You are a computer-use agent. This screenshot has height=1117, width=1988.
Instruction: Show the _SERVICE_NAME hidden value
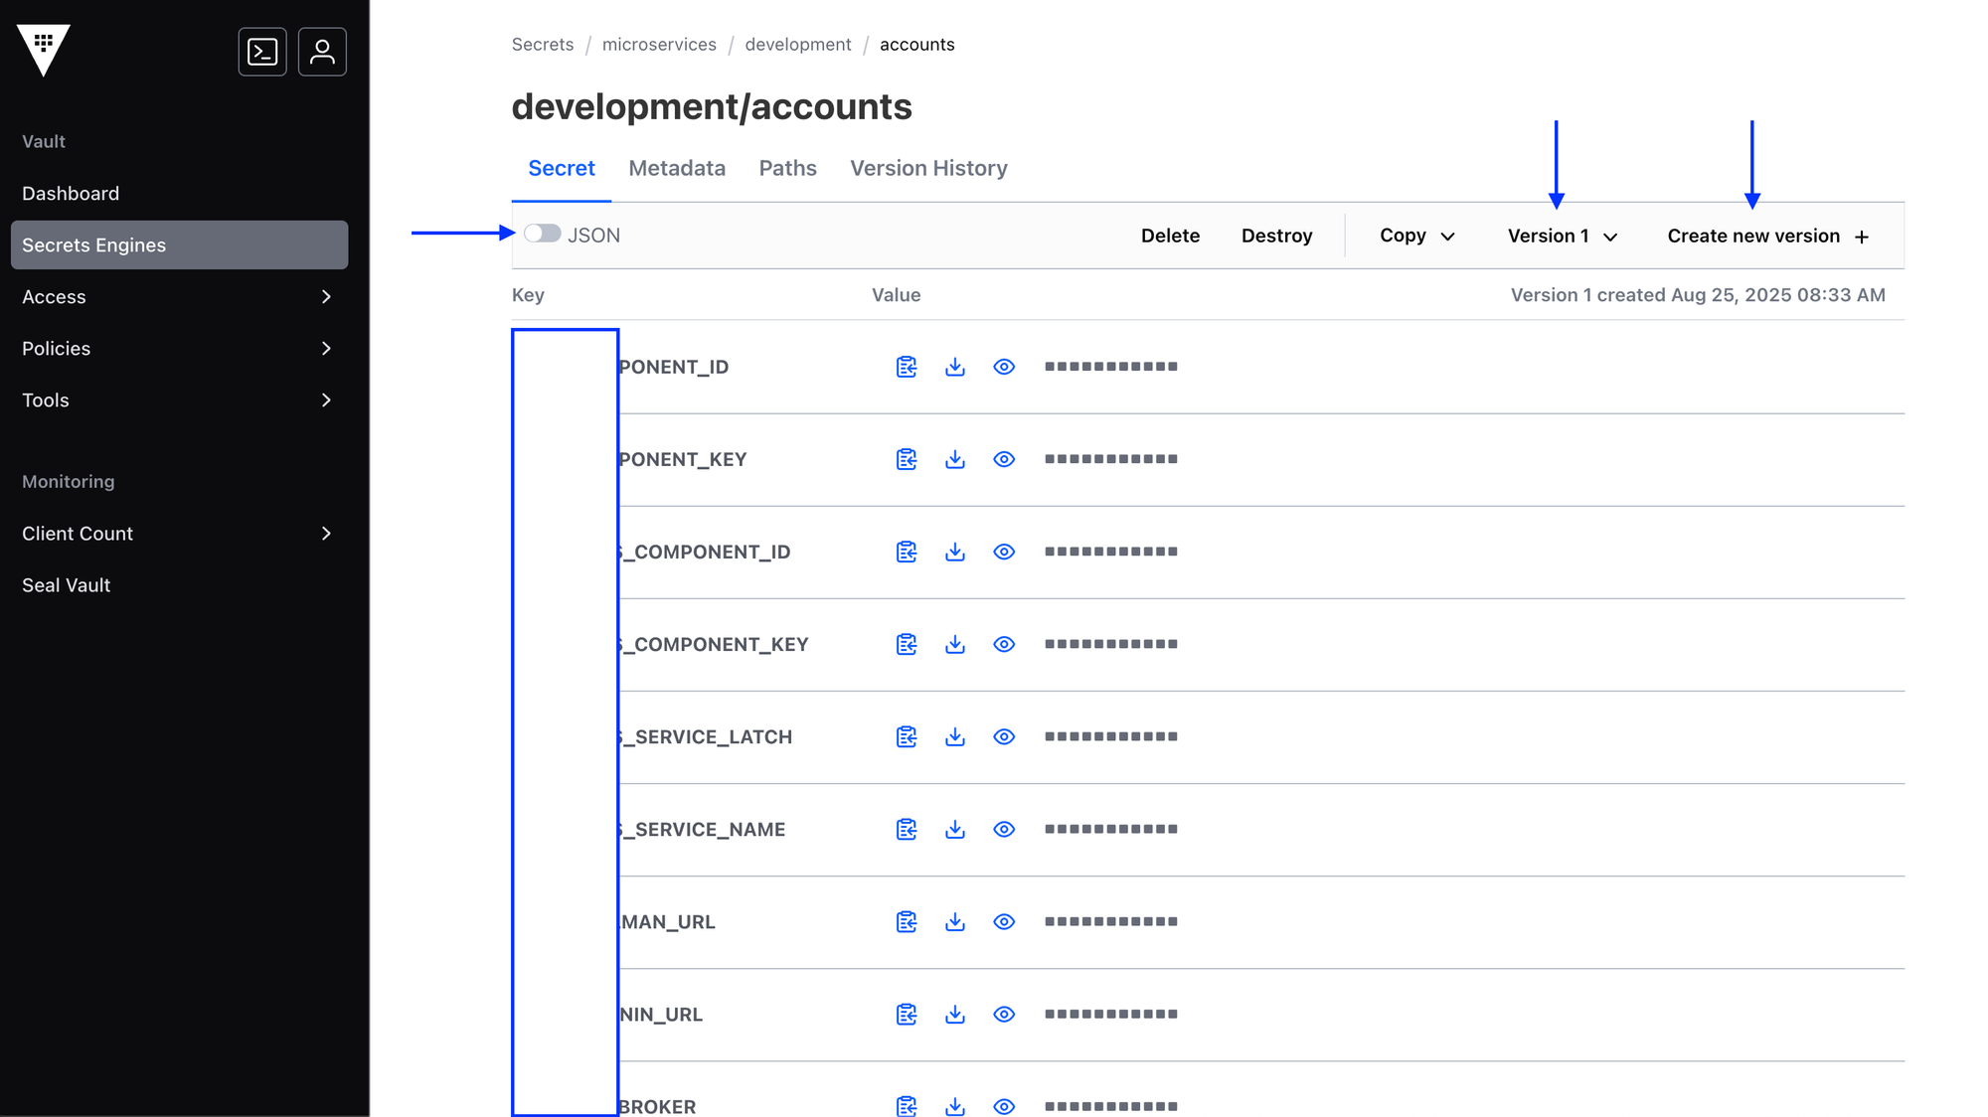pos(1004,829)
